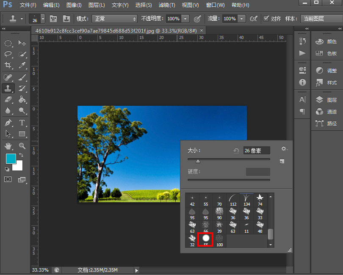The width and height of the screenshot is (343, 275).
Task: Open the 滤镜(T) menu
Action: (x=167, y=5)
